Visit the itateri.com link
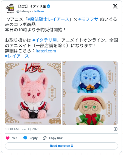The height and width of the screenshot is (155, 123). pos(46,51)
